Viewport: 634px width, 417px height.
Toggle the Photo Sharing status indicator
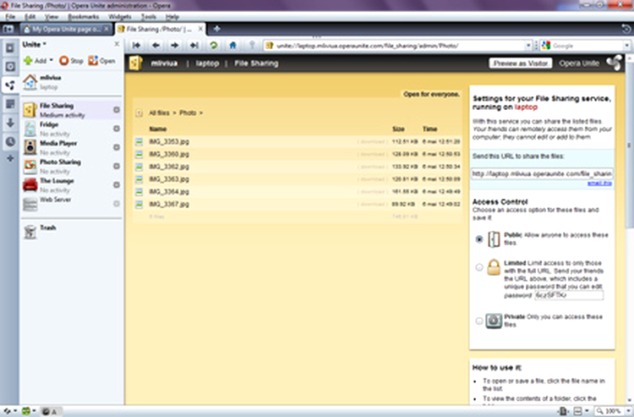coord(117,166)
